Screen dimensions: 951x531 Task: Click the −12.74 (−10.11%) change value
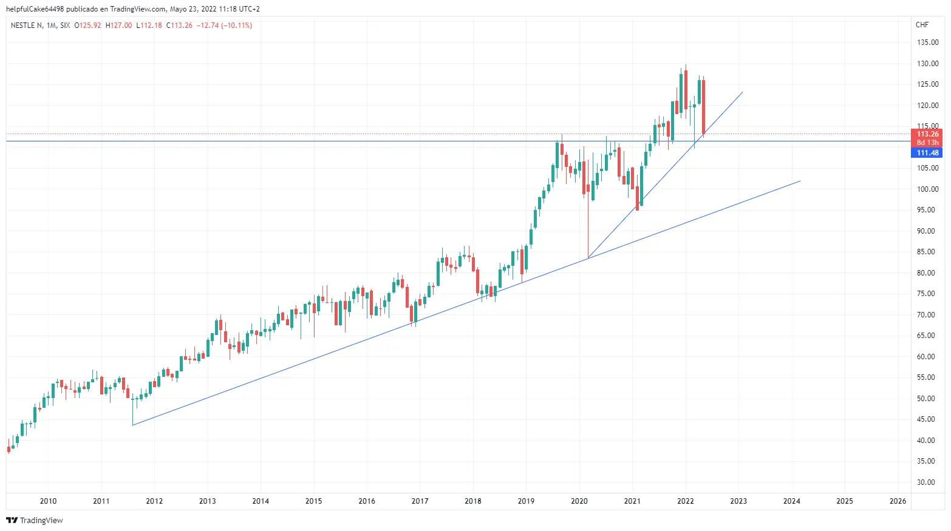pos(225,25)
